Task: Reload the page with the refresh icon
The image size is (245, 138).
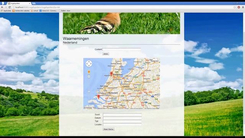Action: 10,7
